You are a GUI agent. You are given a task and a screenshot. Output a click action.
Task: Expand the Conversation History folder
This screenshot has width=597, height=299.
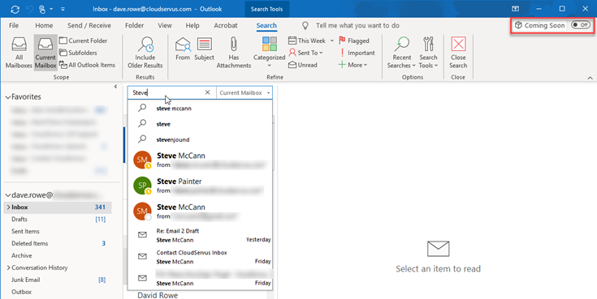[x=8, y=268]
